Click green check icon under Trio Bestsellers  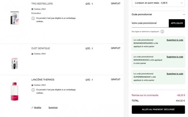pyautogui.click(x=32, y=9)
